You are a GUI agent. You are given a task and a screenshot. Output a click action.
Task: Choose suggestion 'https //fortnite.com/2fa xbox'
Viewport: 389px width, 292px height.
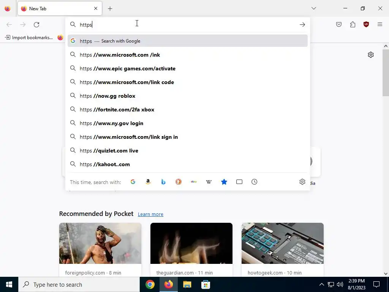point(188,109)
